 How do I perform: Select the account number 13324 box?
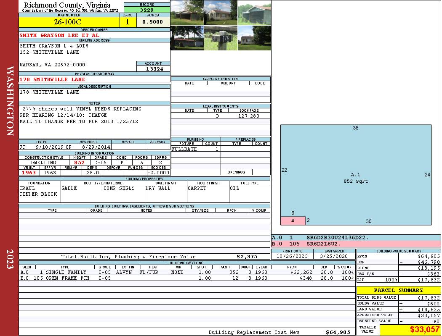(153, 69)
